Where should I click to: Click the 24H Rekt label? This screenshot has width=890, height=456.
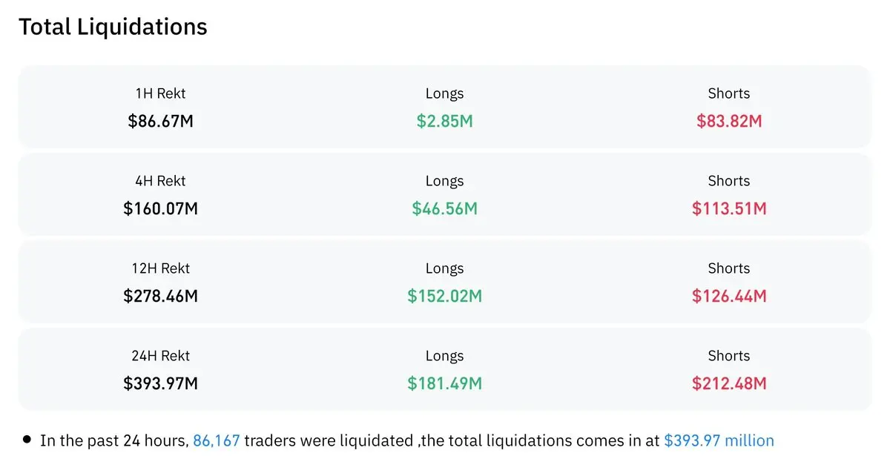pos(161,356)
